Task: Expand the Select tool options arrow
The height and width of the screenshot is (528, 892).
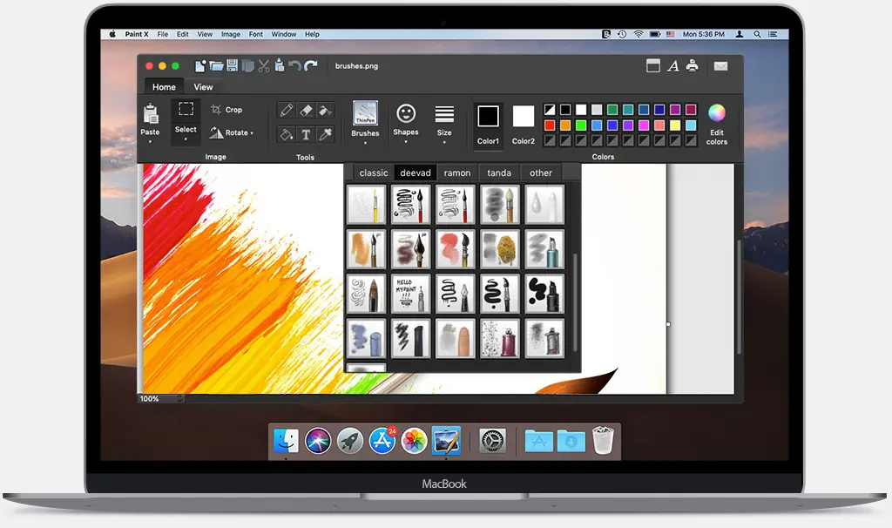Action: [x=186, y=138]
